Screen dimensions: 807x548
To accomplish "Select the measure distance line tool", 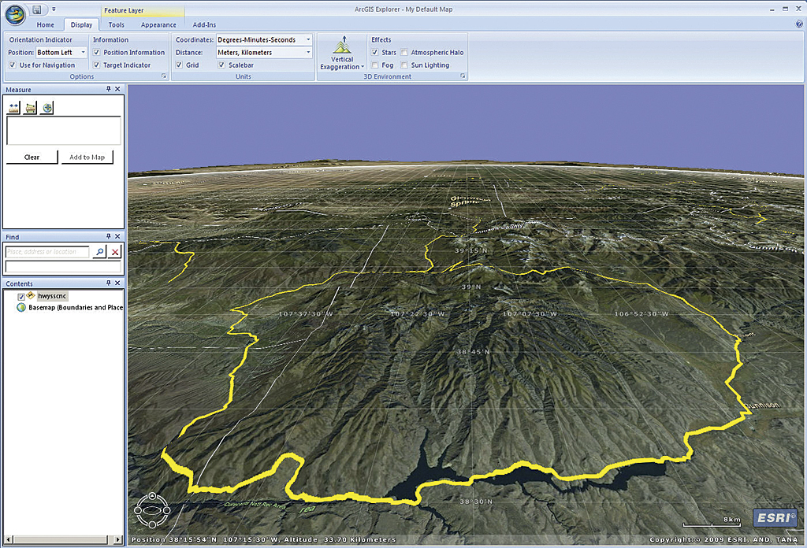I will (x=14, y=107).
